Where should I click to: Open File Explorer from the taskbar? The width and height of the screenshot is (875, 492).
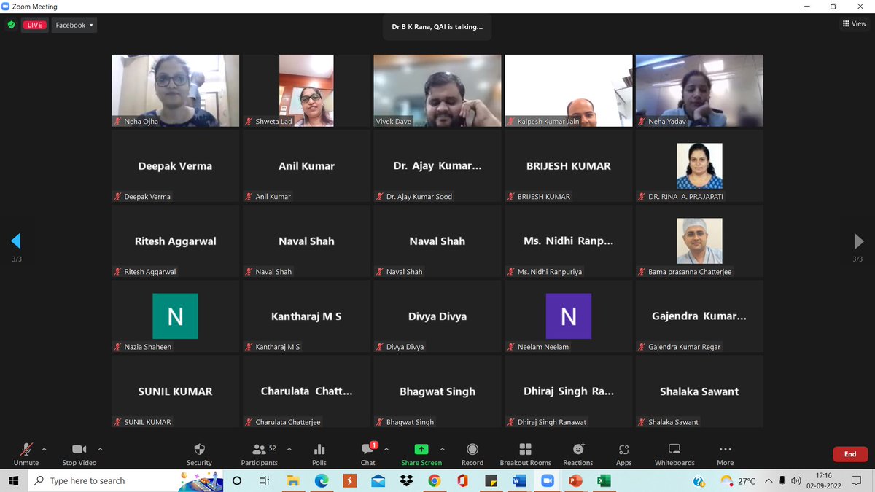pos(293,481)
